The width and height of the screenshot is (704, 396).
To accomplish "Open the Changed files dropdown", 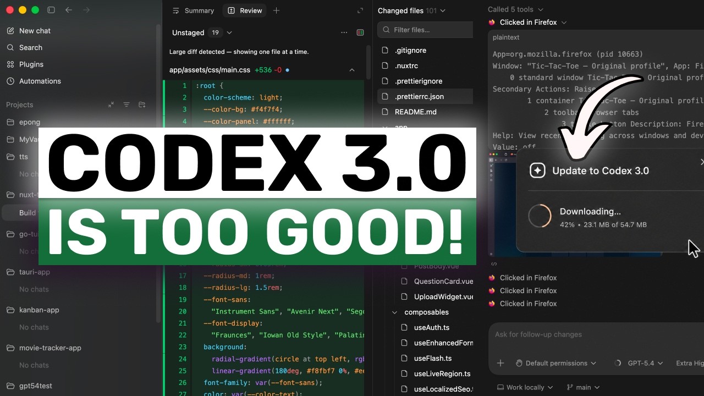I will tap(411, 10).
